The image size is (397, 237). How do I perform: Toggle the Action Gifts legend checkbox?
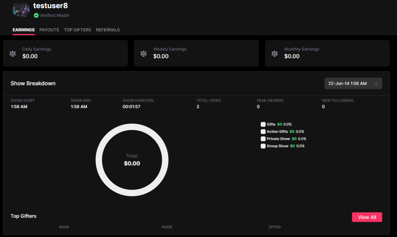(263, 132)
